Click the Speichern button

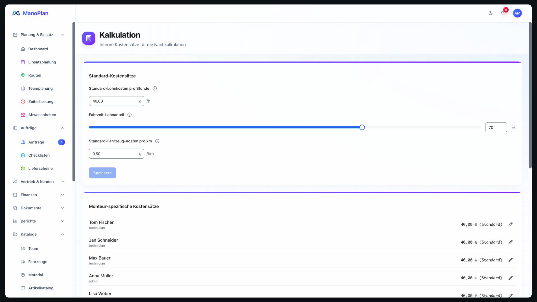[102, 173]
